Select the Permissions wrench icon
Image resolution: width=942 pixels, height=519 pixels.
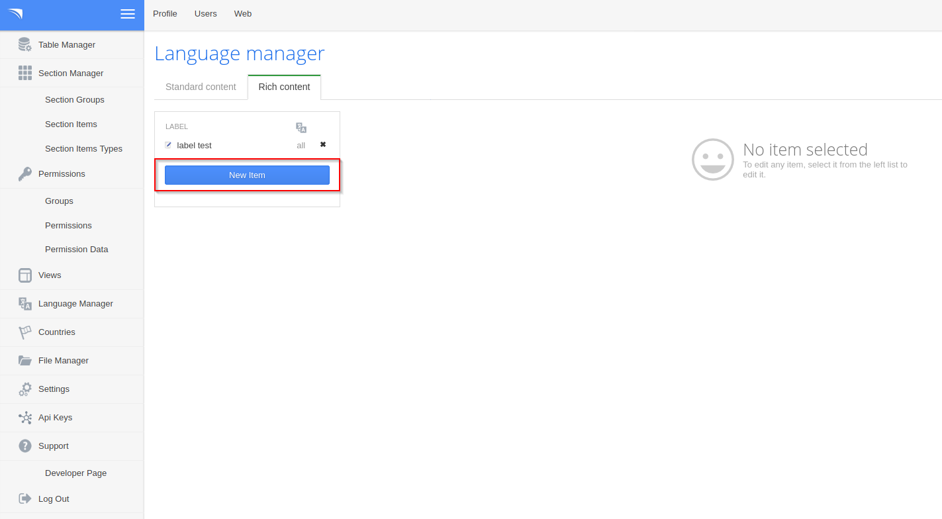tap(24, 173)
